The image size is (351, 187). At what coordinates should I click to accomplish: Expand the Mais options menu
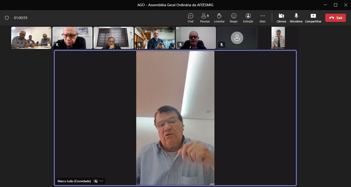pyautogui.click(x=262, y=18)
